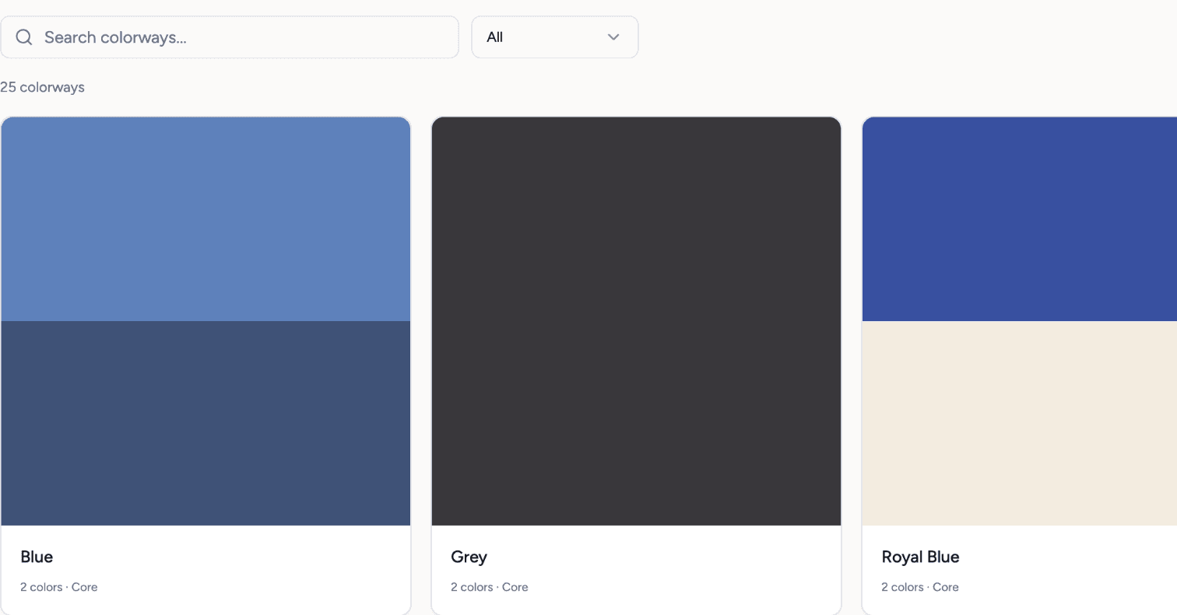Select the light blue swatch of Blue colorway

pos(206,219)
